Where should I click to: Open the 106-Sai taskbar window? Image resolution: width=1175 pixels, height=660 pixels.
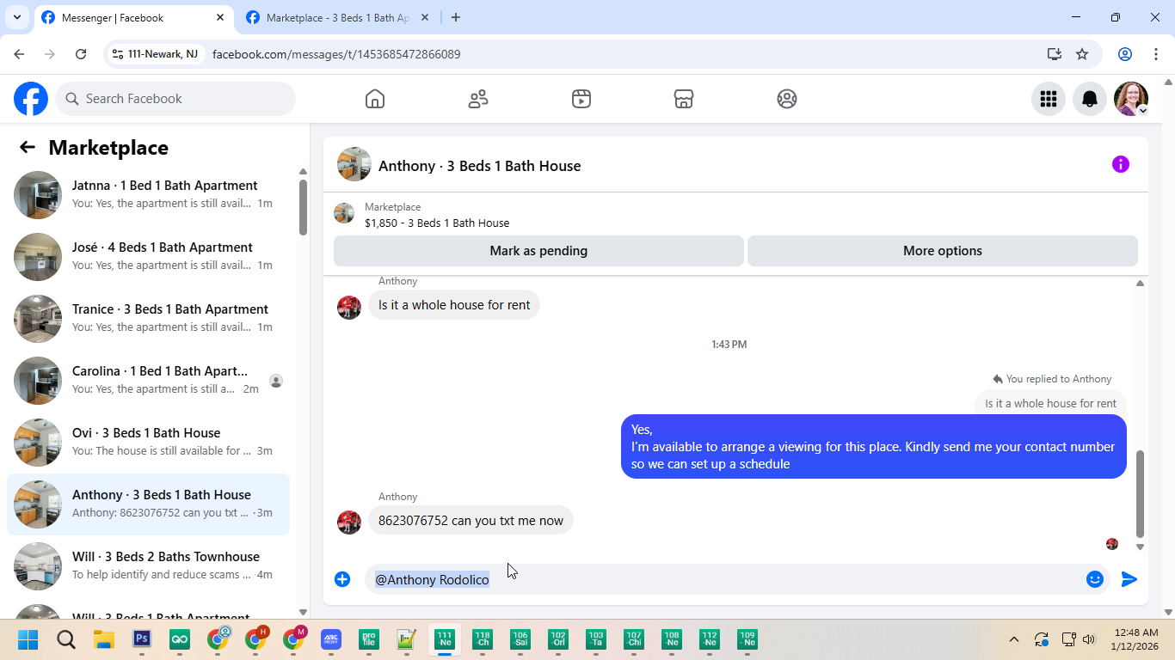click(x=520, y=639)
